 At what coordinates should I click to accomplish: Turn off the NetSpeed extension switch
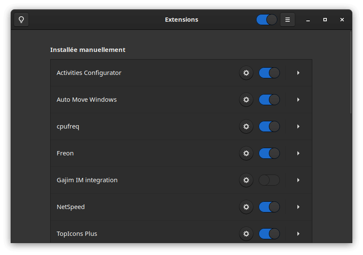click(269, 207)
